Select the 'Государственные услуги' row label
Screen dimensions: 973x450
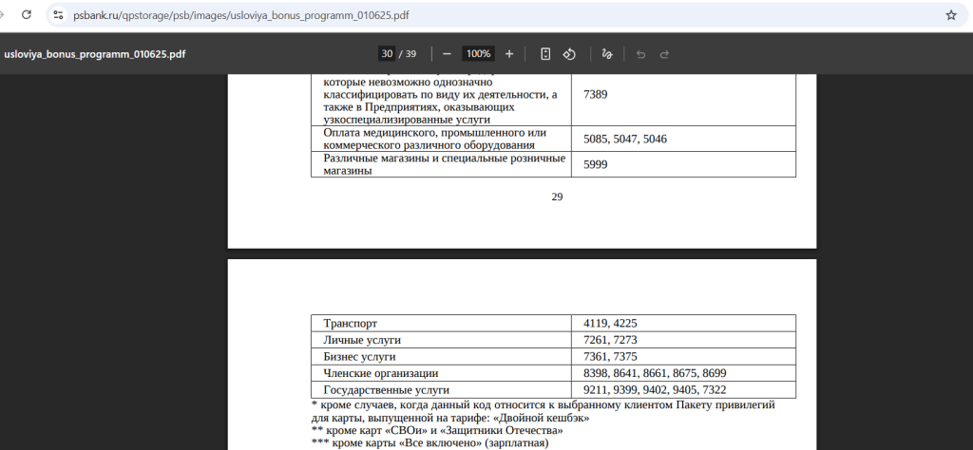(x=386, y=390)
